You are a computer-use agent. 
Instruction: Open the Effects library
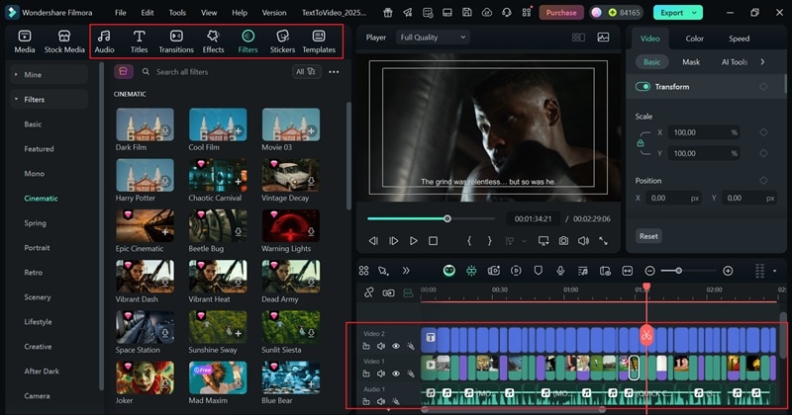pyautogui.click(x=213, y=41)
